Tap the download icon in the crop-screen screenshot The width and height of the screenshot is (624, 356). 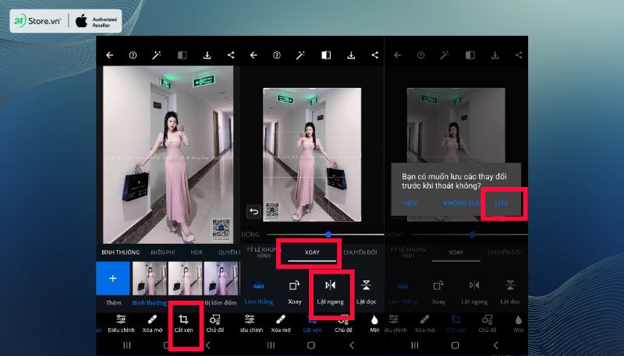(x=351, y=55)
